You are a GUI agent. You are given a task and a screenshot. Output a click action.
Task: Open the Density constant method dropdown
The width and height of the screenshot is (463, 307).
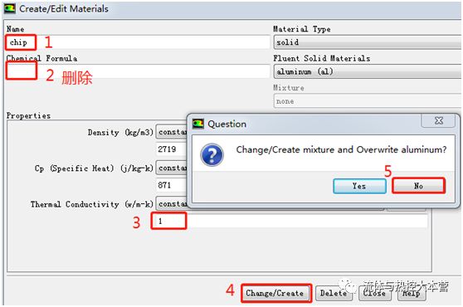[172, 132]
